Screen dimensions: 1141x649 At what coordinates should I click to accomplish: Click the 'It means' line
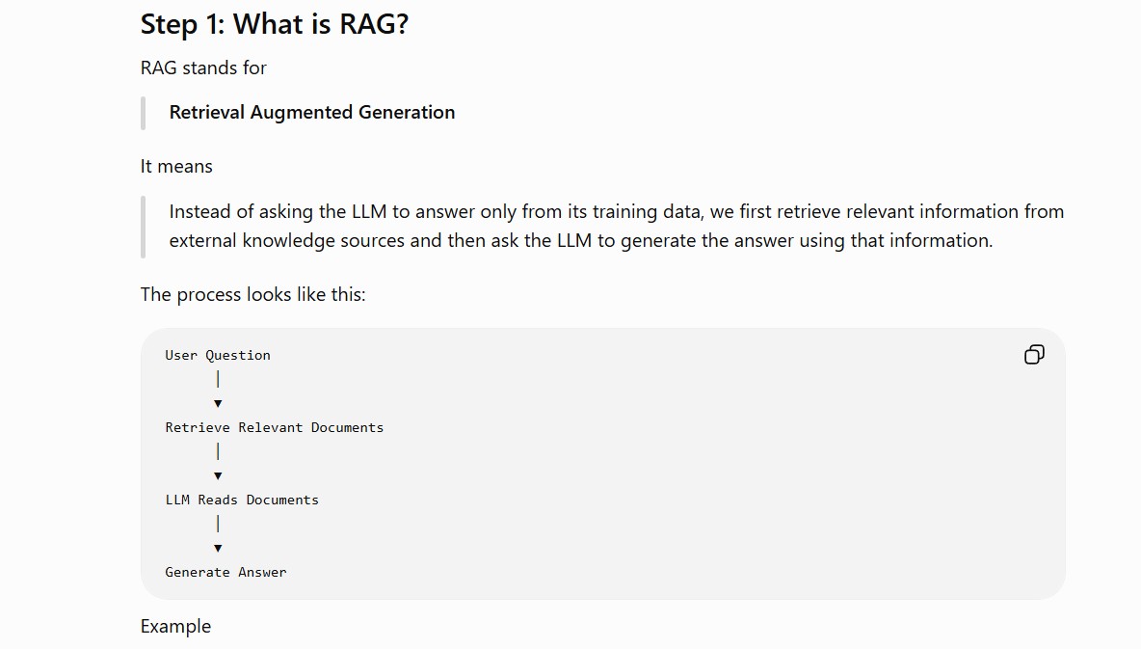tap(176, 166)
